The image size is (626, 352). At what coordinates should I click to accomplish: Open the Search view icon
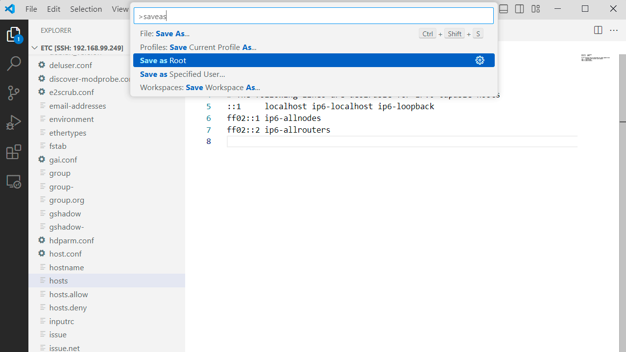14,64
